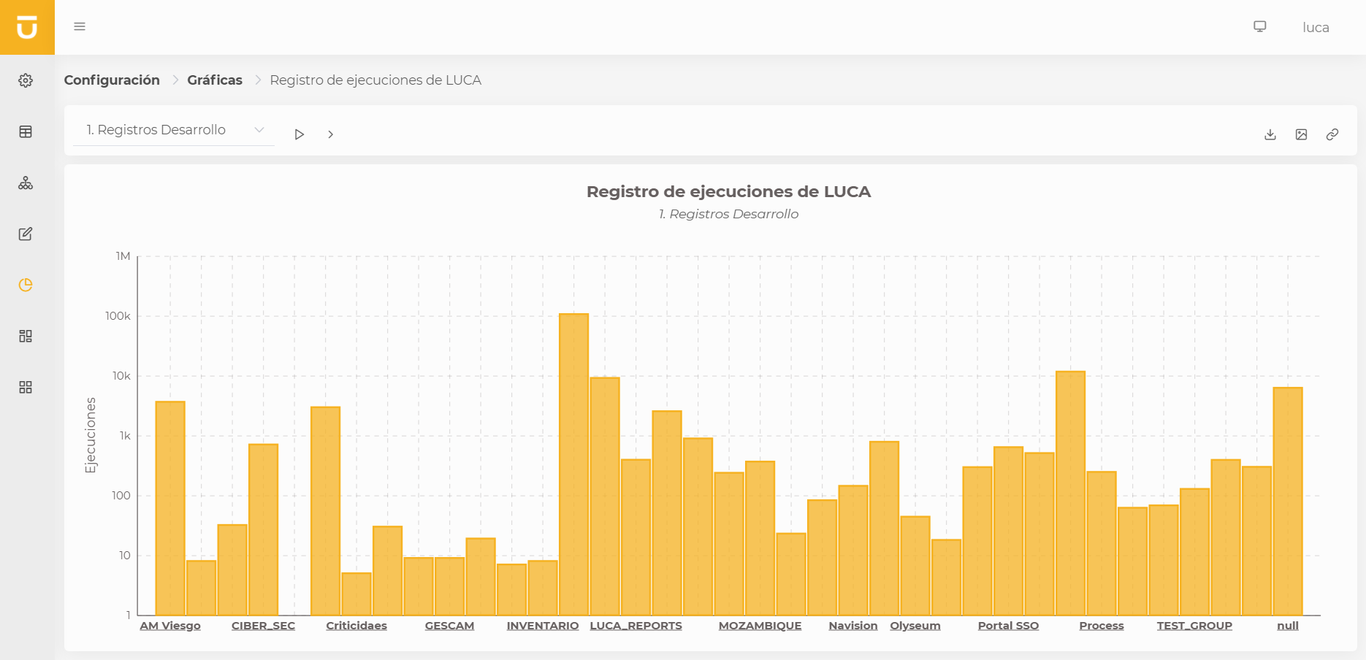Click the edit pencil sidebar icon
1366x660 pixels.
(x=26, y=234)
